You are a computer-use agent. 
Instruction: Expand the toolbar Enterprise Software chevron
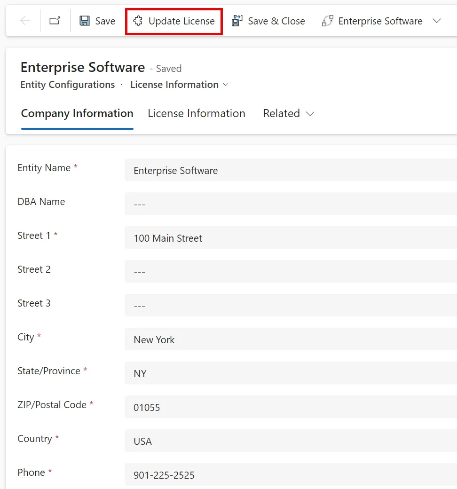coord(437,21)
